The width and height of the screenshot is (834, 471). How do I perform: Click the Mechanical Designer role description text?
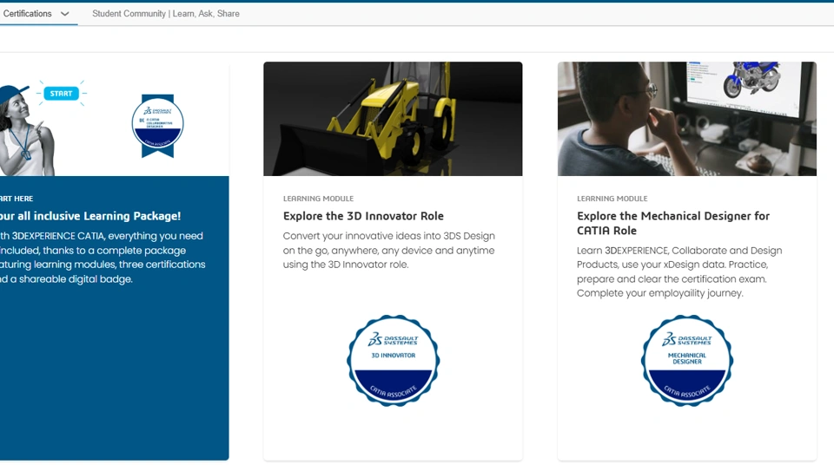coord(679,271)
